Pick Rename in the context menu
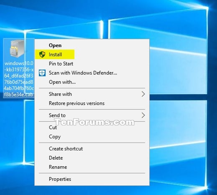This screenshot has width=217, height=195. coord(58,167)
